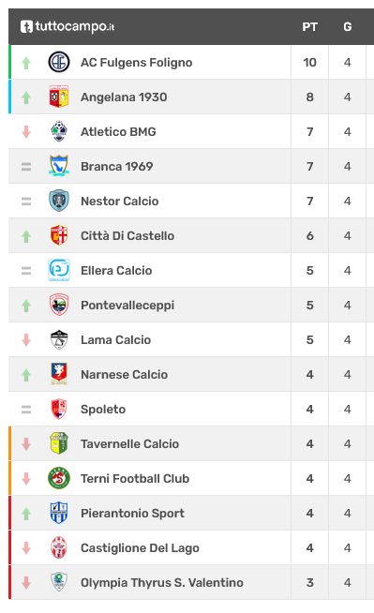
Task: Open Nestor Calcio team page
Action: [120, 201]
